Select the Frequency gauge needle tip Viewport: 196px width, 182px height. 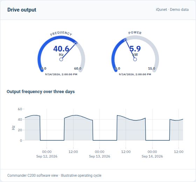76,43
